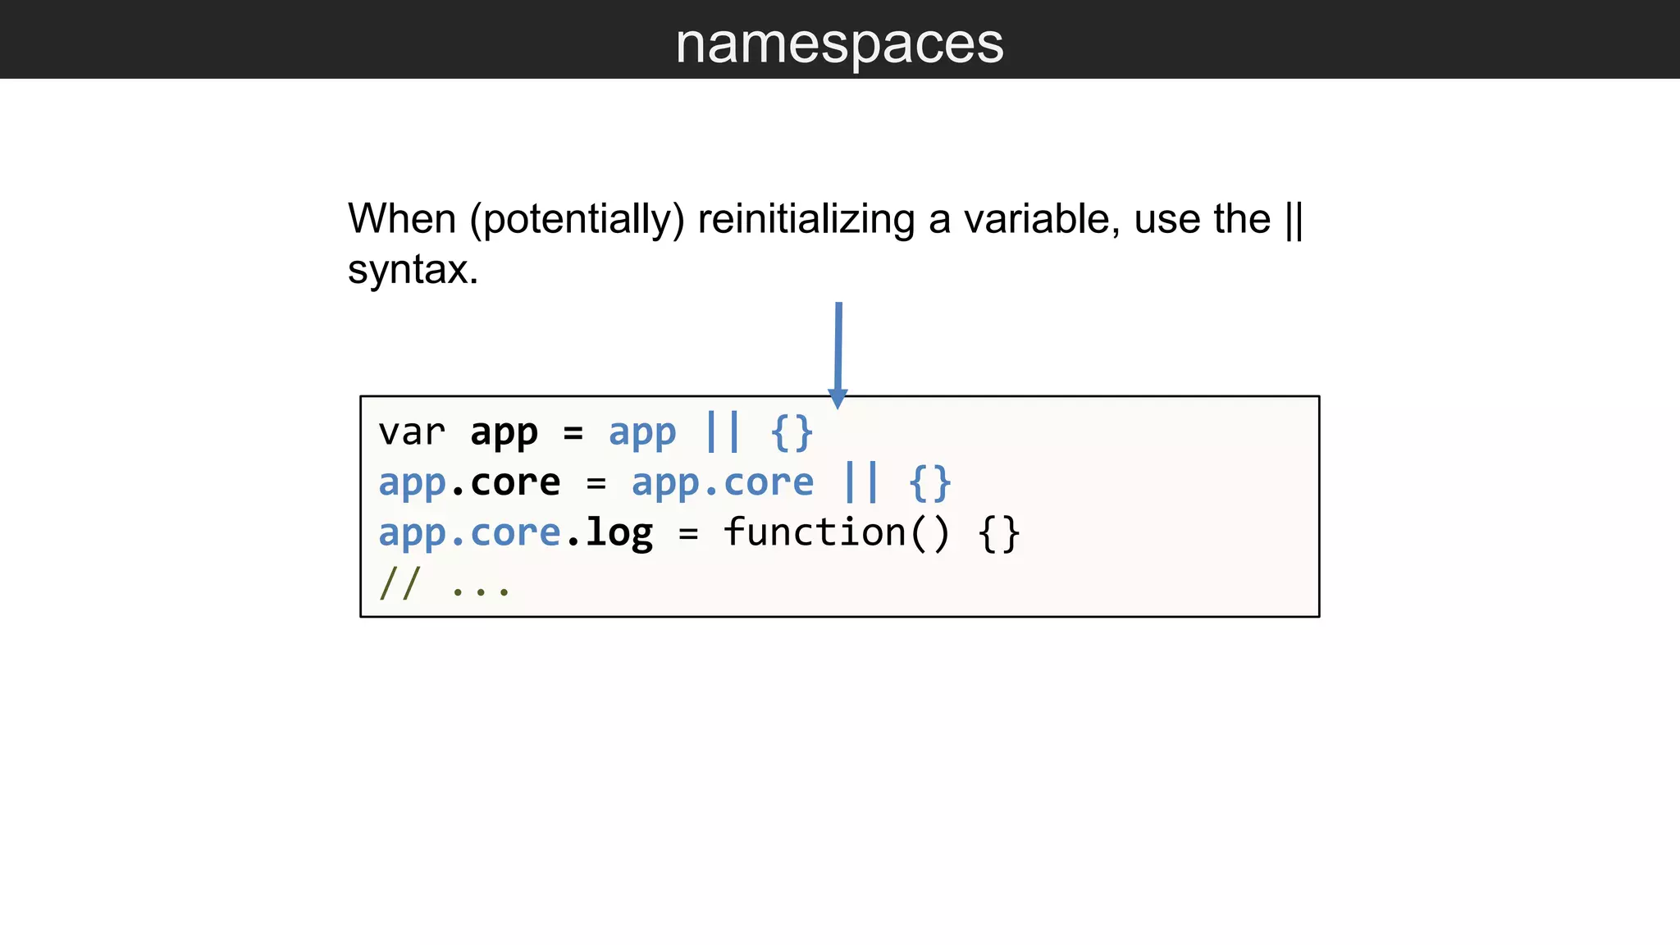Click the comment line '// ...'

click(445, 584)
